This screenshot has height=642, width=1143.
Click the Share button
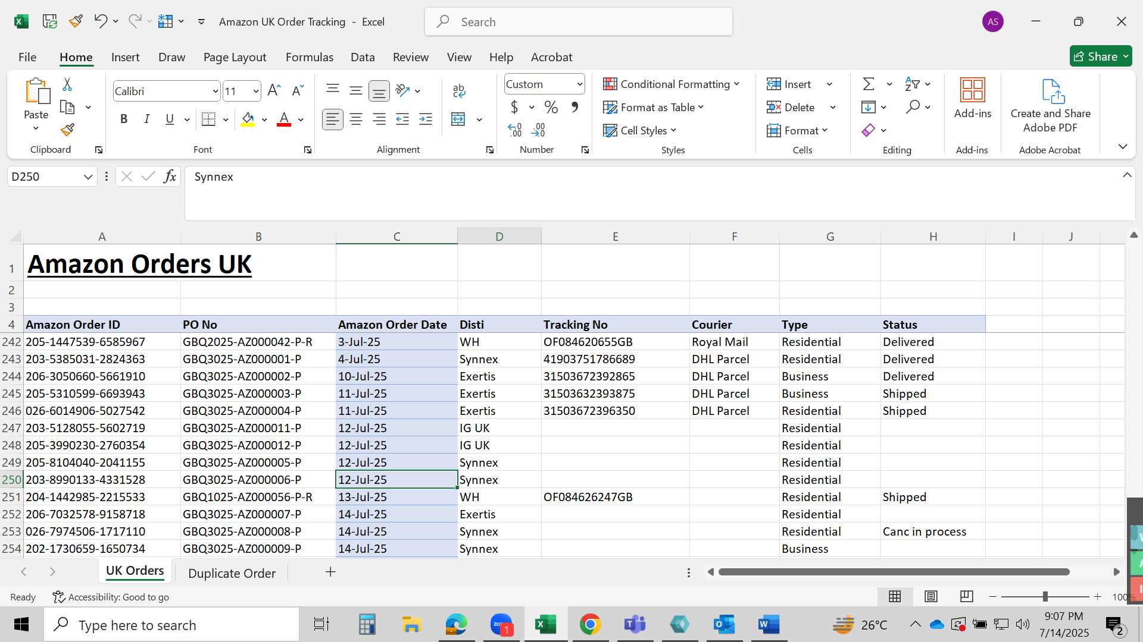(x=1101, y=56)
